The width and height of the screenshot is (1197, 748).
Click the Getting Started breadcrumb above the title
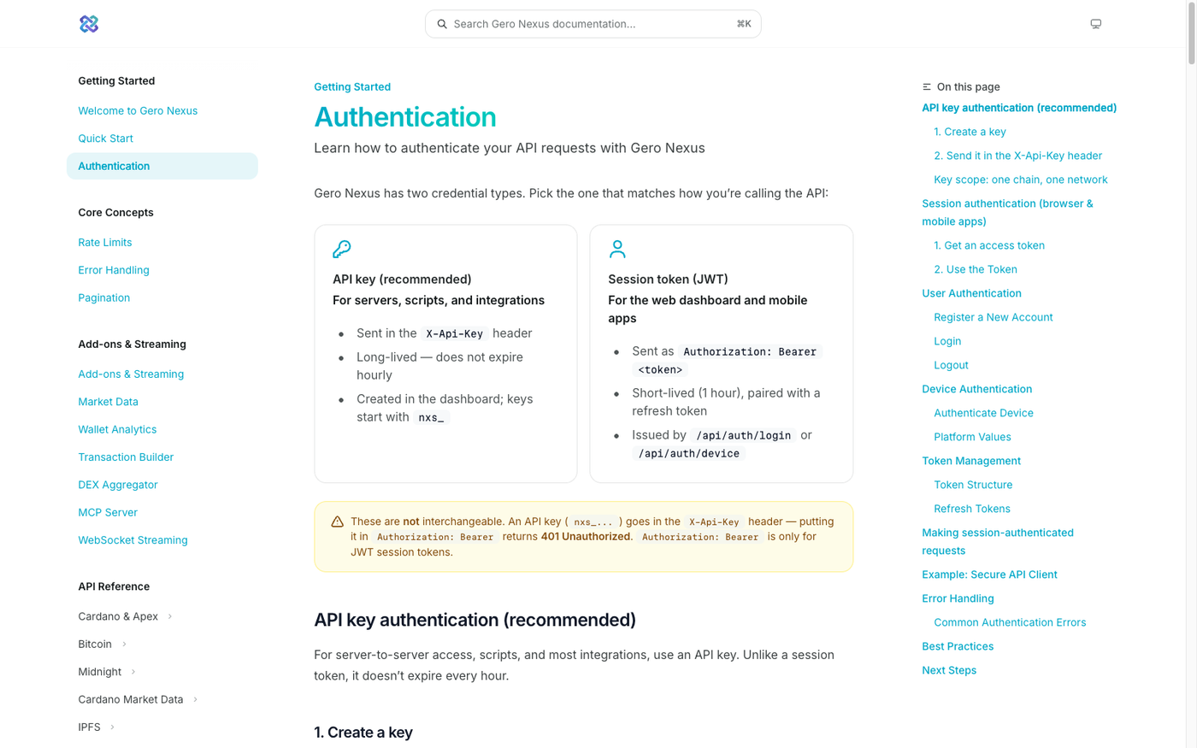coord(352,87)
